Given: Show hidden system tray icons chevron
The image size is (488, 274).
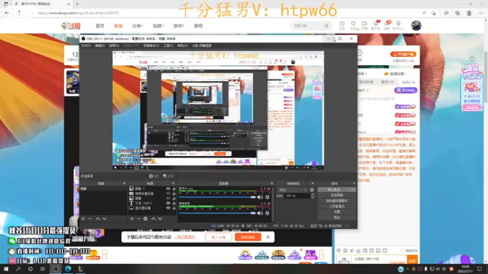Looking at the screenshot, I should 407,269.
